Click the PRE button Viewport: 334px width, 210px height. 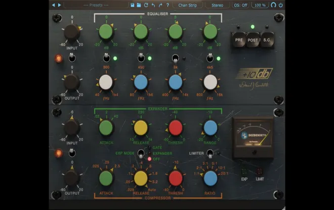tap(238, 40)
